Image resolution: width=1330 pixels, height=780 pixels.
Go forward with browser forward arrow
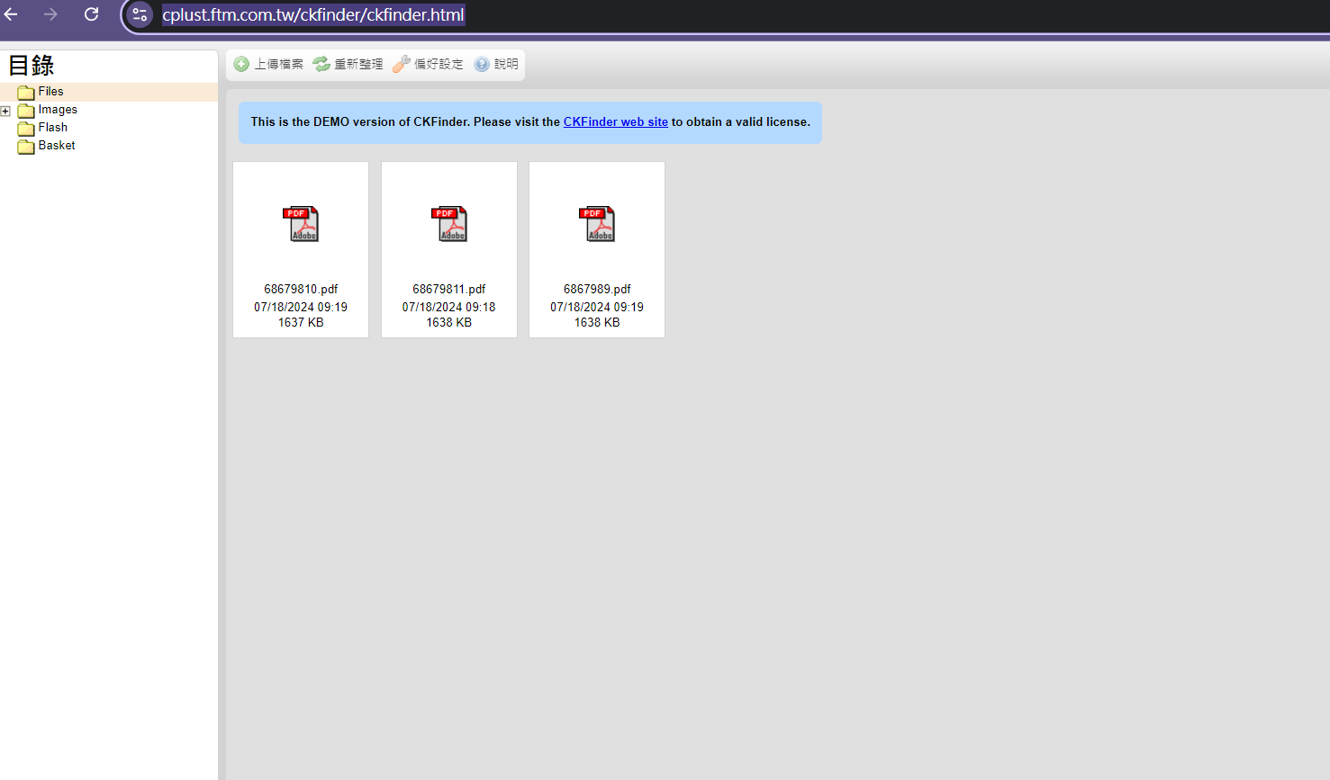click(x=51, y=14)
